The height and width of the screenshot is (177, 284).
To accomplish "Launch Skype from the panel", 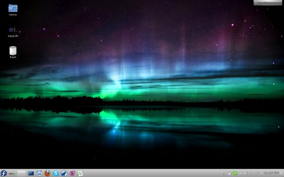I will (55, 173).
